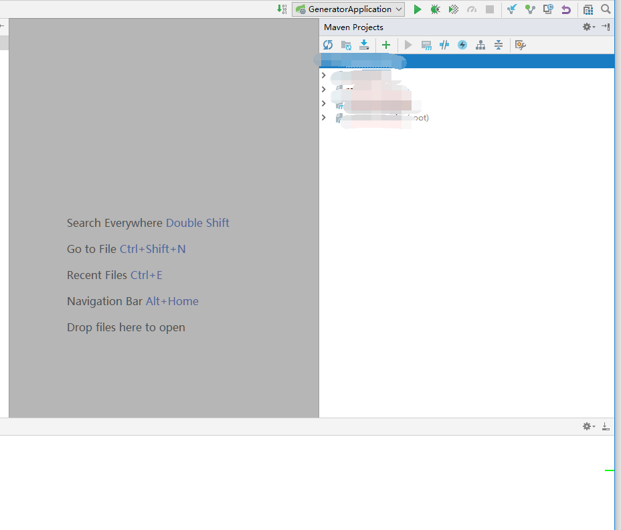Screen dimensions: 621x530
Task: Toggle Skip Tests mode lightning icon
Action: coord(462,45)
